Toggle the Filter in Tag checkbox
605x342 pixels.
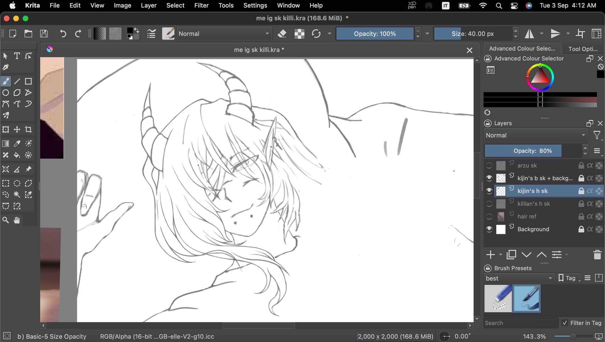pyautogui.click(x=565, y=323)
